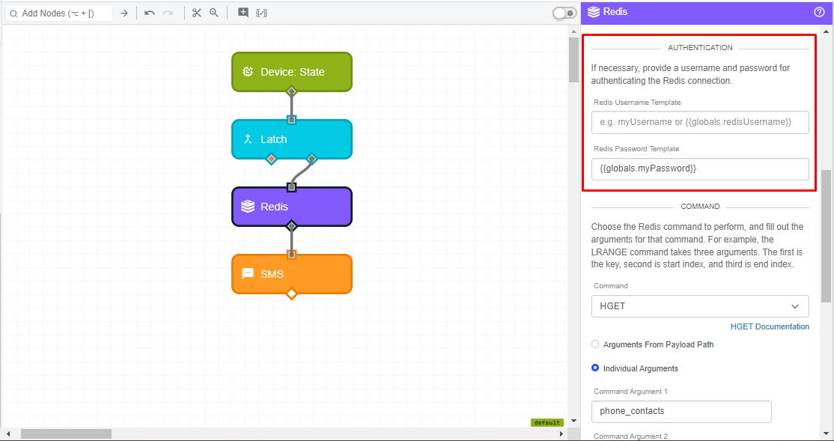Screen dimensions: 834x441
Task: Select Arguments From Payload Path option
Action: pos(595,344)
